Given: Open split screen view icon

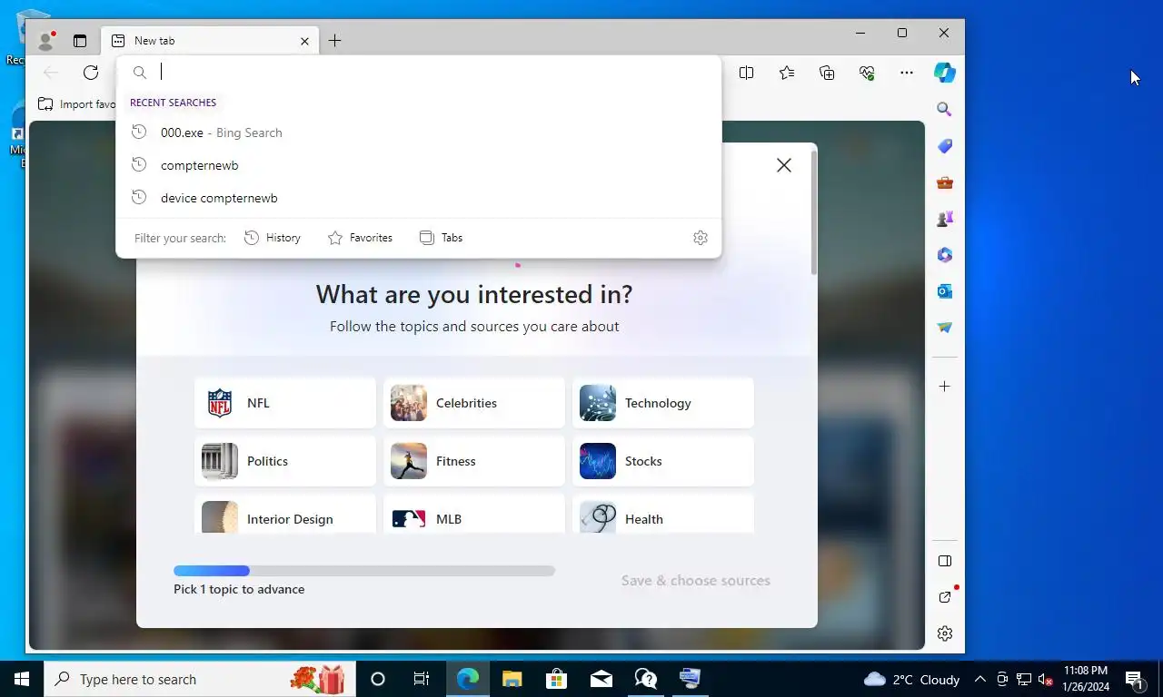Looking at the screenshot, I should pyautogui.click(x=747, y=73).
